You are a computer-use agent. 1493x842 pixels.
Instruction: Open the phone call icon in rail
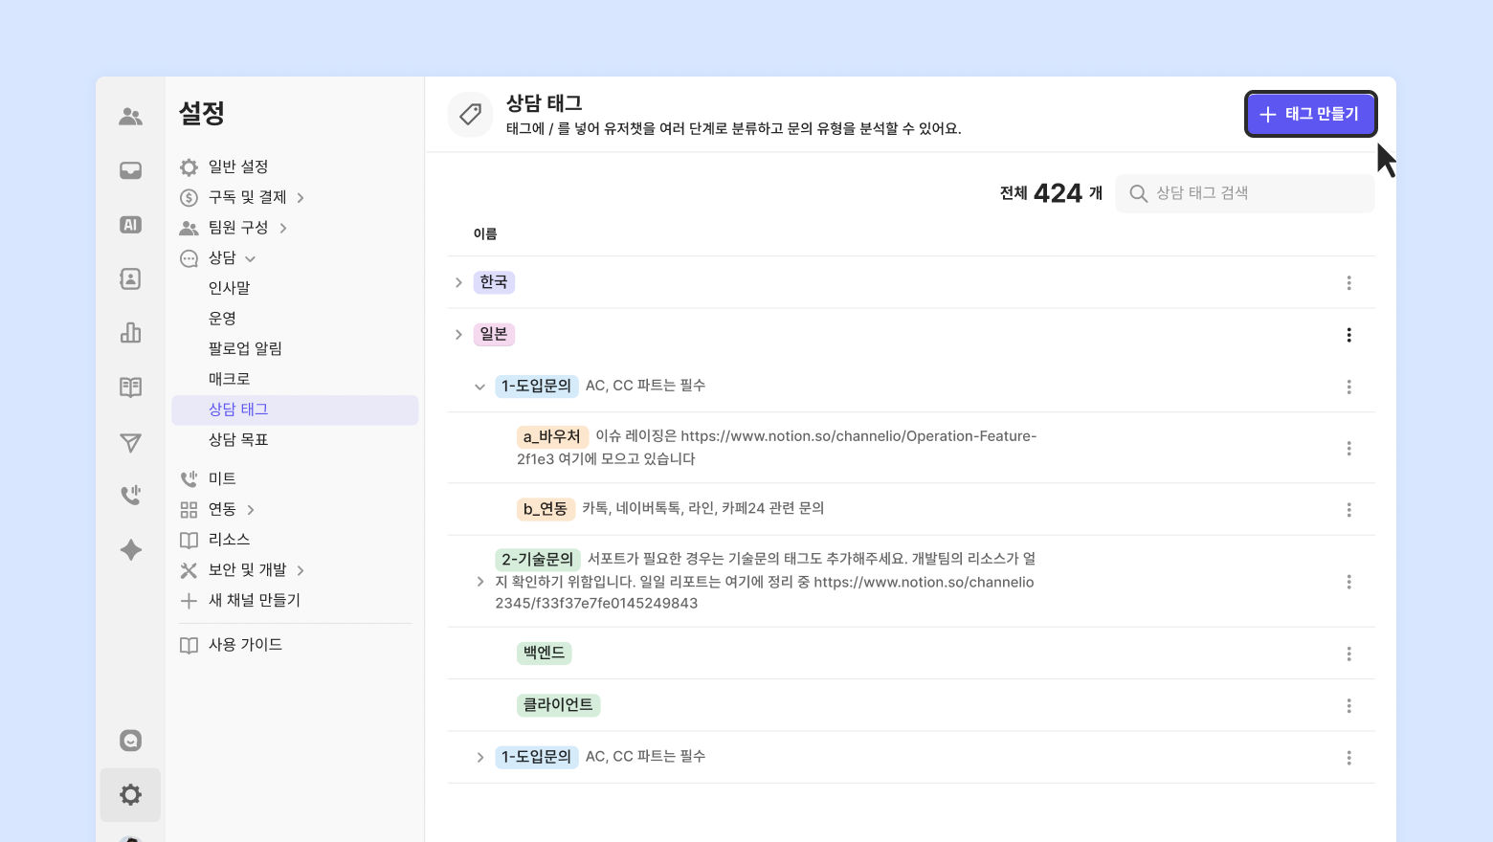click(130, 495)
